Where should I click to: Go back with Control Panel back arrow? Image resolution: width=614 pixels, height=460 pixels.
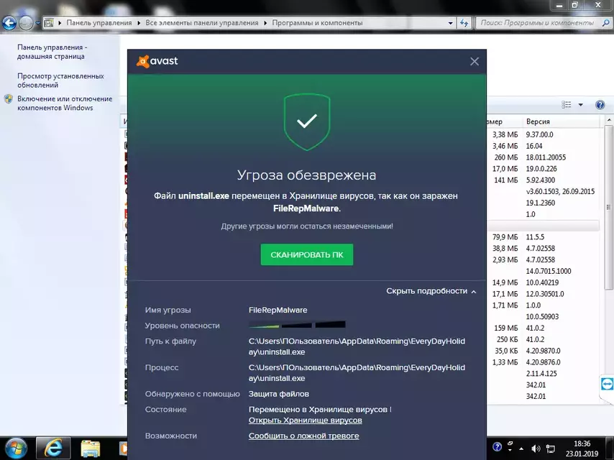[9, 24]
